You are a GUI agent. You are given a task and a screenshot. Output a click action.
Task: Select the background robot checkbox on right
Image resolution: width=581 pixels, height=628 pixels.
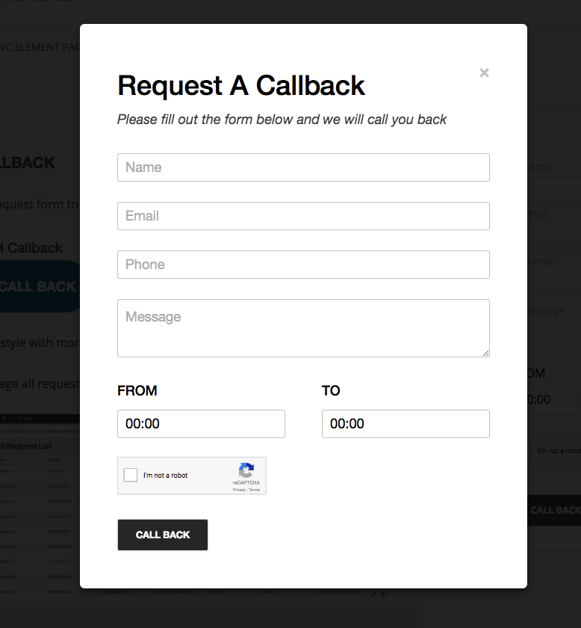pos(529,451)
